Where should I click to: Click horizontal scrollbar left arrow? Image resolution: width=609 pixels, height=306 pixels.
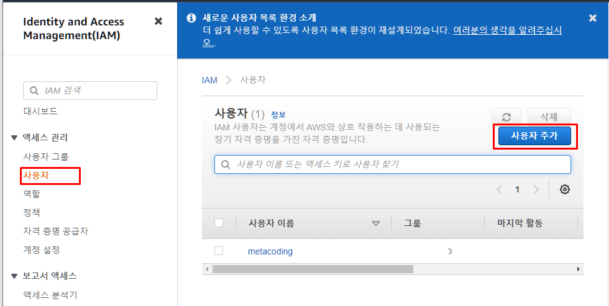pos(207,269)
